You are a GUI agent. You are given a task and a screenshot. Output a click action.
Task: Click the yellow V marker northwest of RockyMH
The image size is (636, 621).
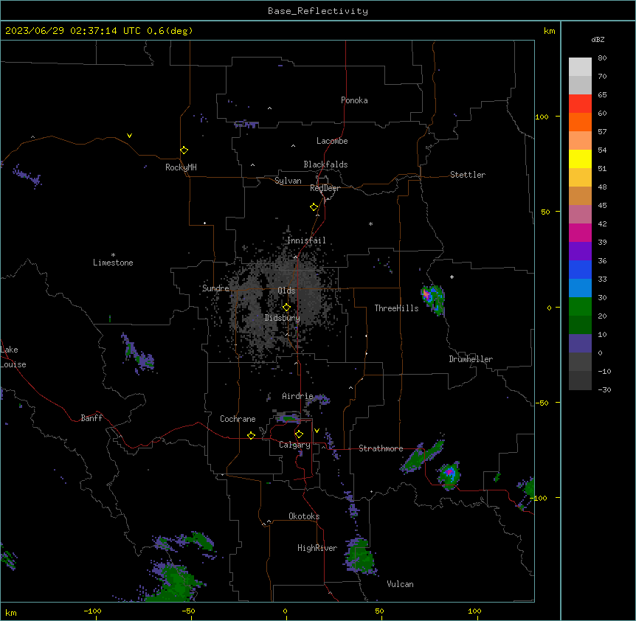click(129, 136)
